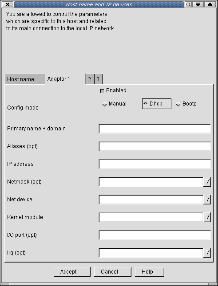Click the eject-shaped titlebar icon
Image resolution: width=218 pixels, height=286 pixels.
pos(210,4)
